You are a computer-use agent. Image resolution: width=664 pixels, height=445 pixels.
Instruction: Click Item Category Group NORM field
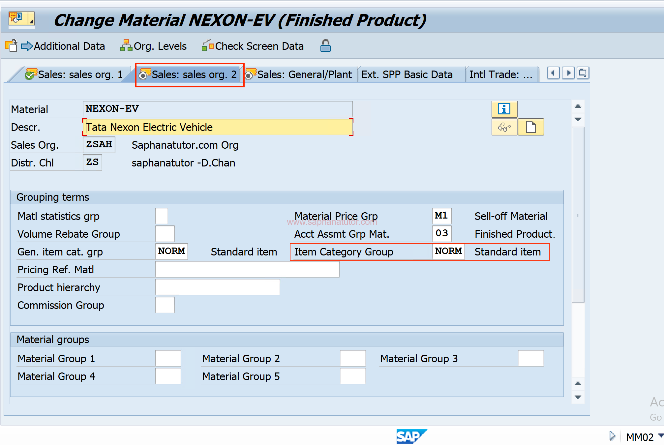pos(448,252)
